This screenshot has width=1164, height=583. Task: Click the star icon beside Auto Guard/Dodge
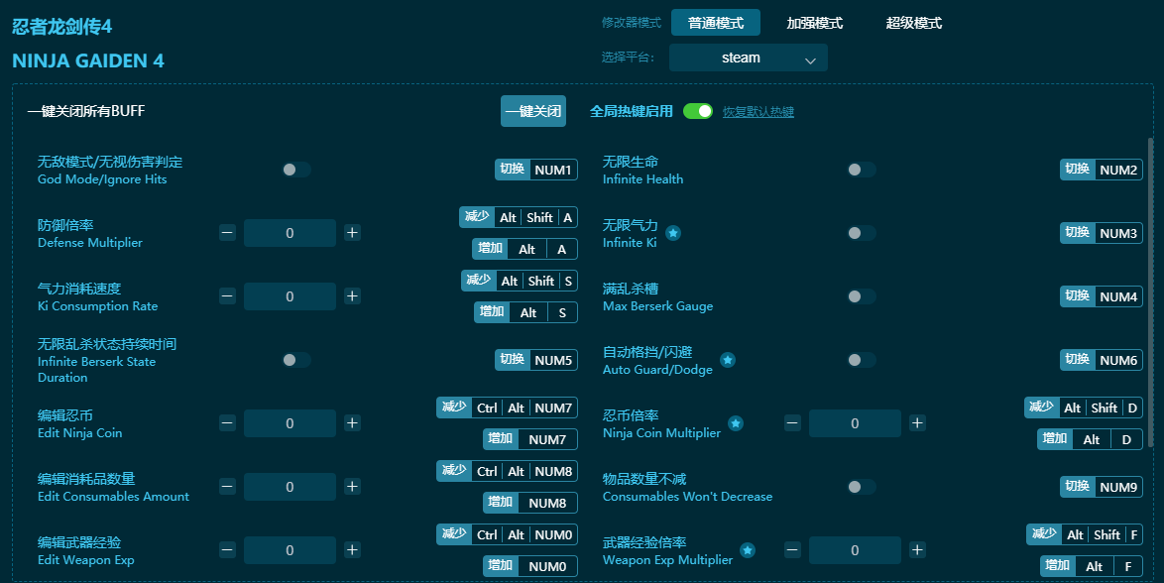728,360
